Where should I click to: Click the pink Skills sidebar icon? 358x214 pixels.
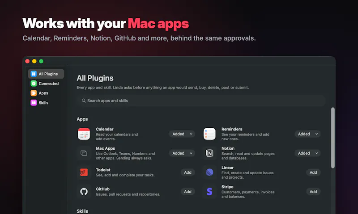point(34,103)
